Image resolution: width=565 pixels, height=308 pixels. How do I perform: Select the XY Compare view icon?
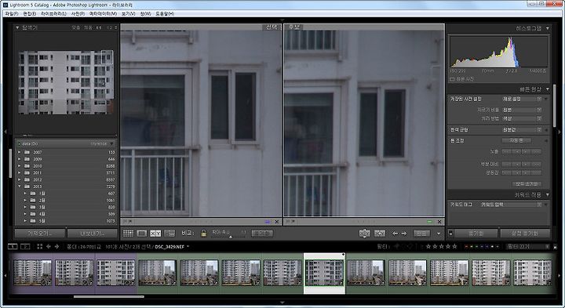click(155, 234)
